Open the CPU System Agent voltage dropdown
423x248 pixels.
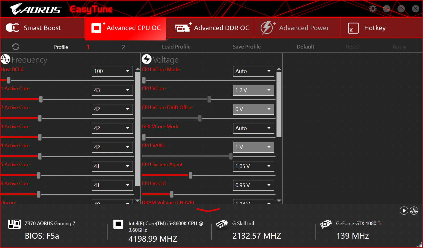[x=254, y=166]
